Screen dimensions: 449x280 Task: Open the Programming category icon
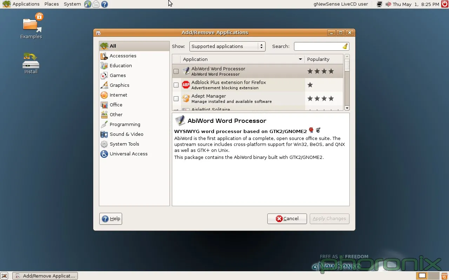104,124
